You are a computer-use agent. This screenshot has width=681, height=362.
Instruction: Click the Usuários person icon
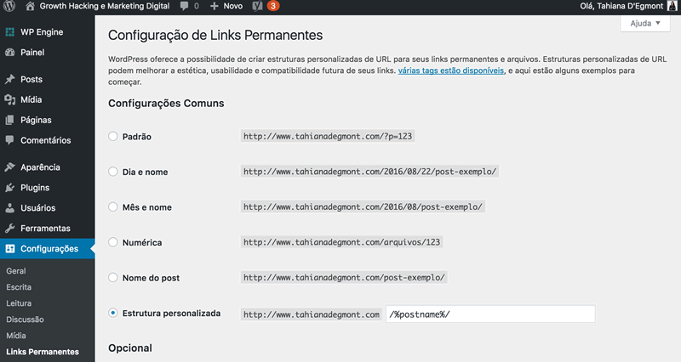10,208
